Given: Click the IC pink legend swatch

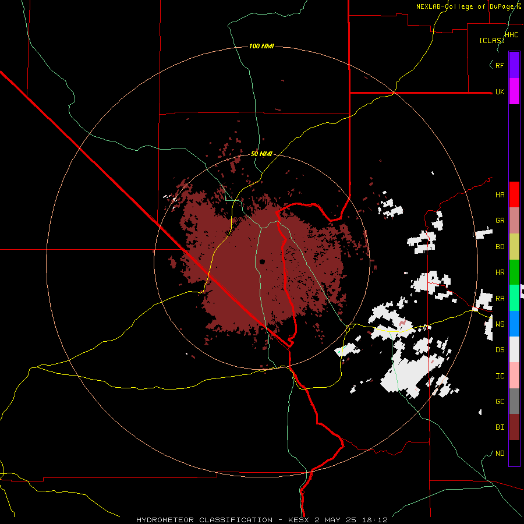Looking at the screenshot, I should (x=514, y=376).
